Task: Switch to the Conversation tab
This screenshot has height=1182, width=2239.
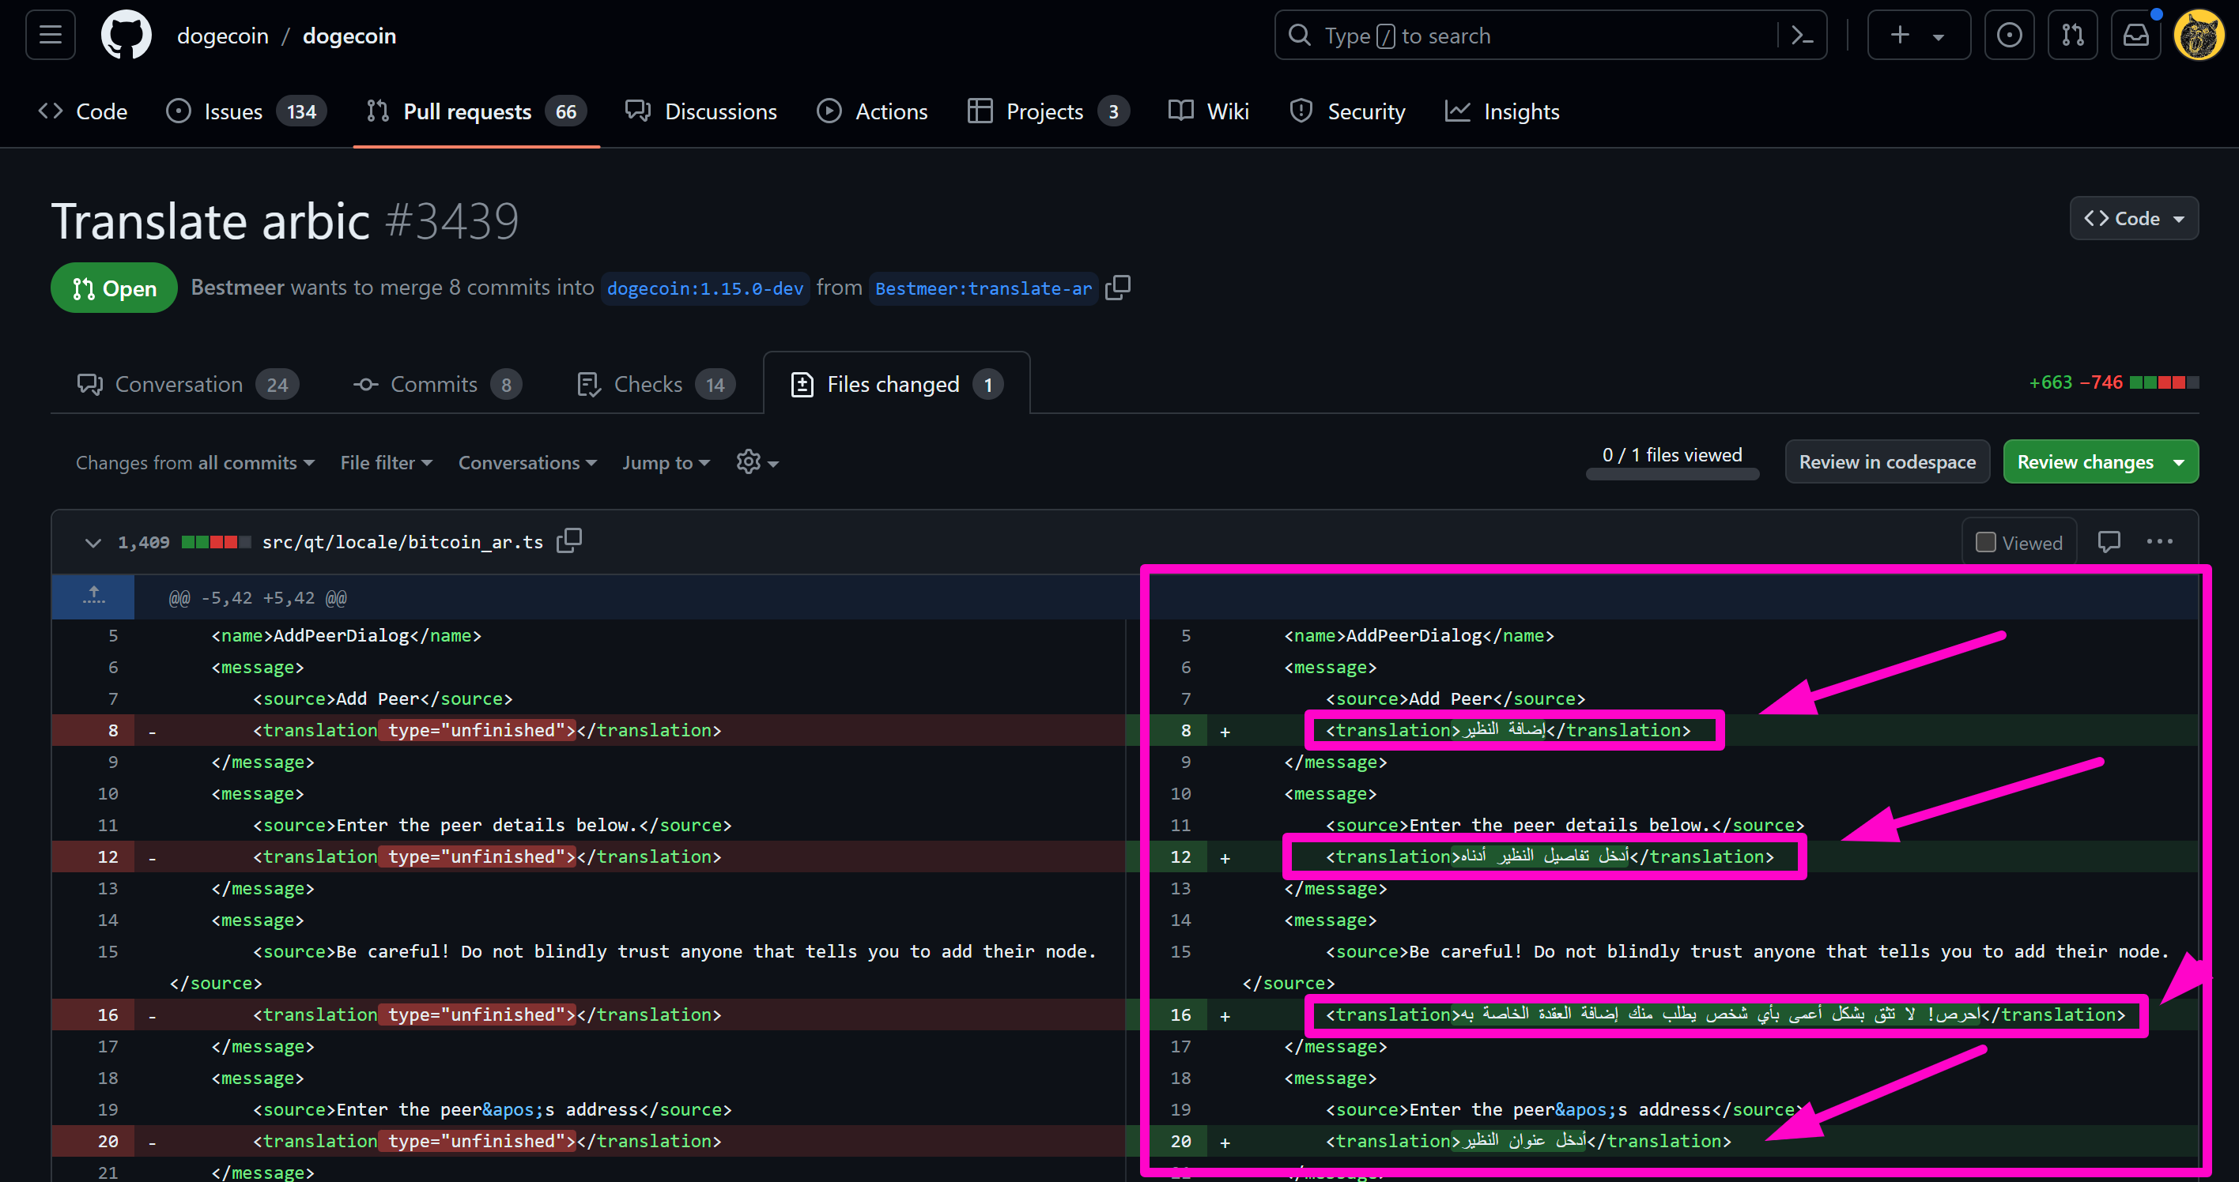Action: click(x=187, y=384)
